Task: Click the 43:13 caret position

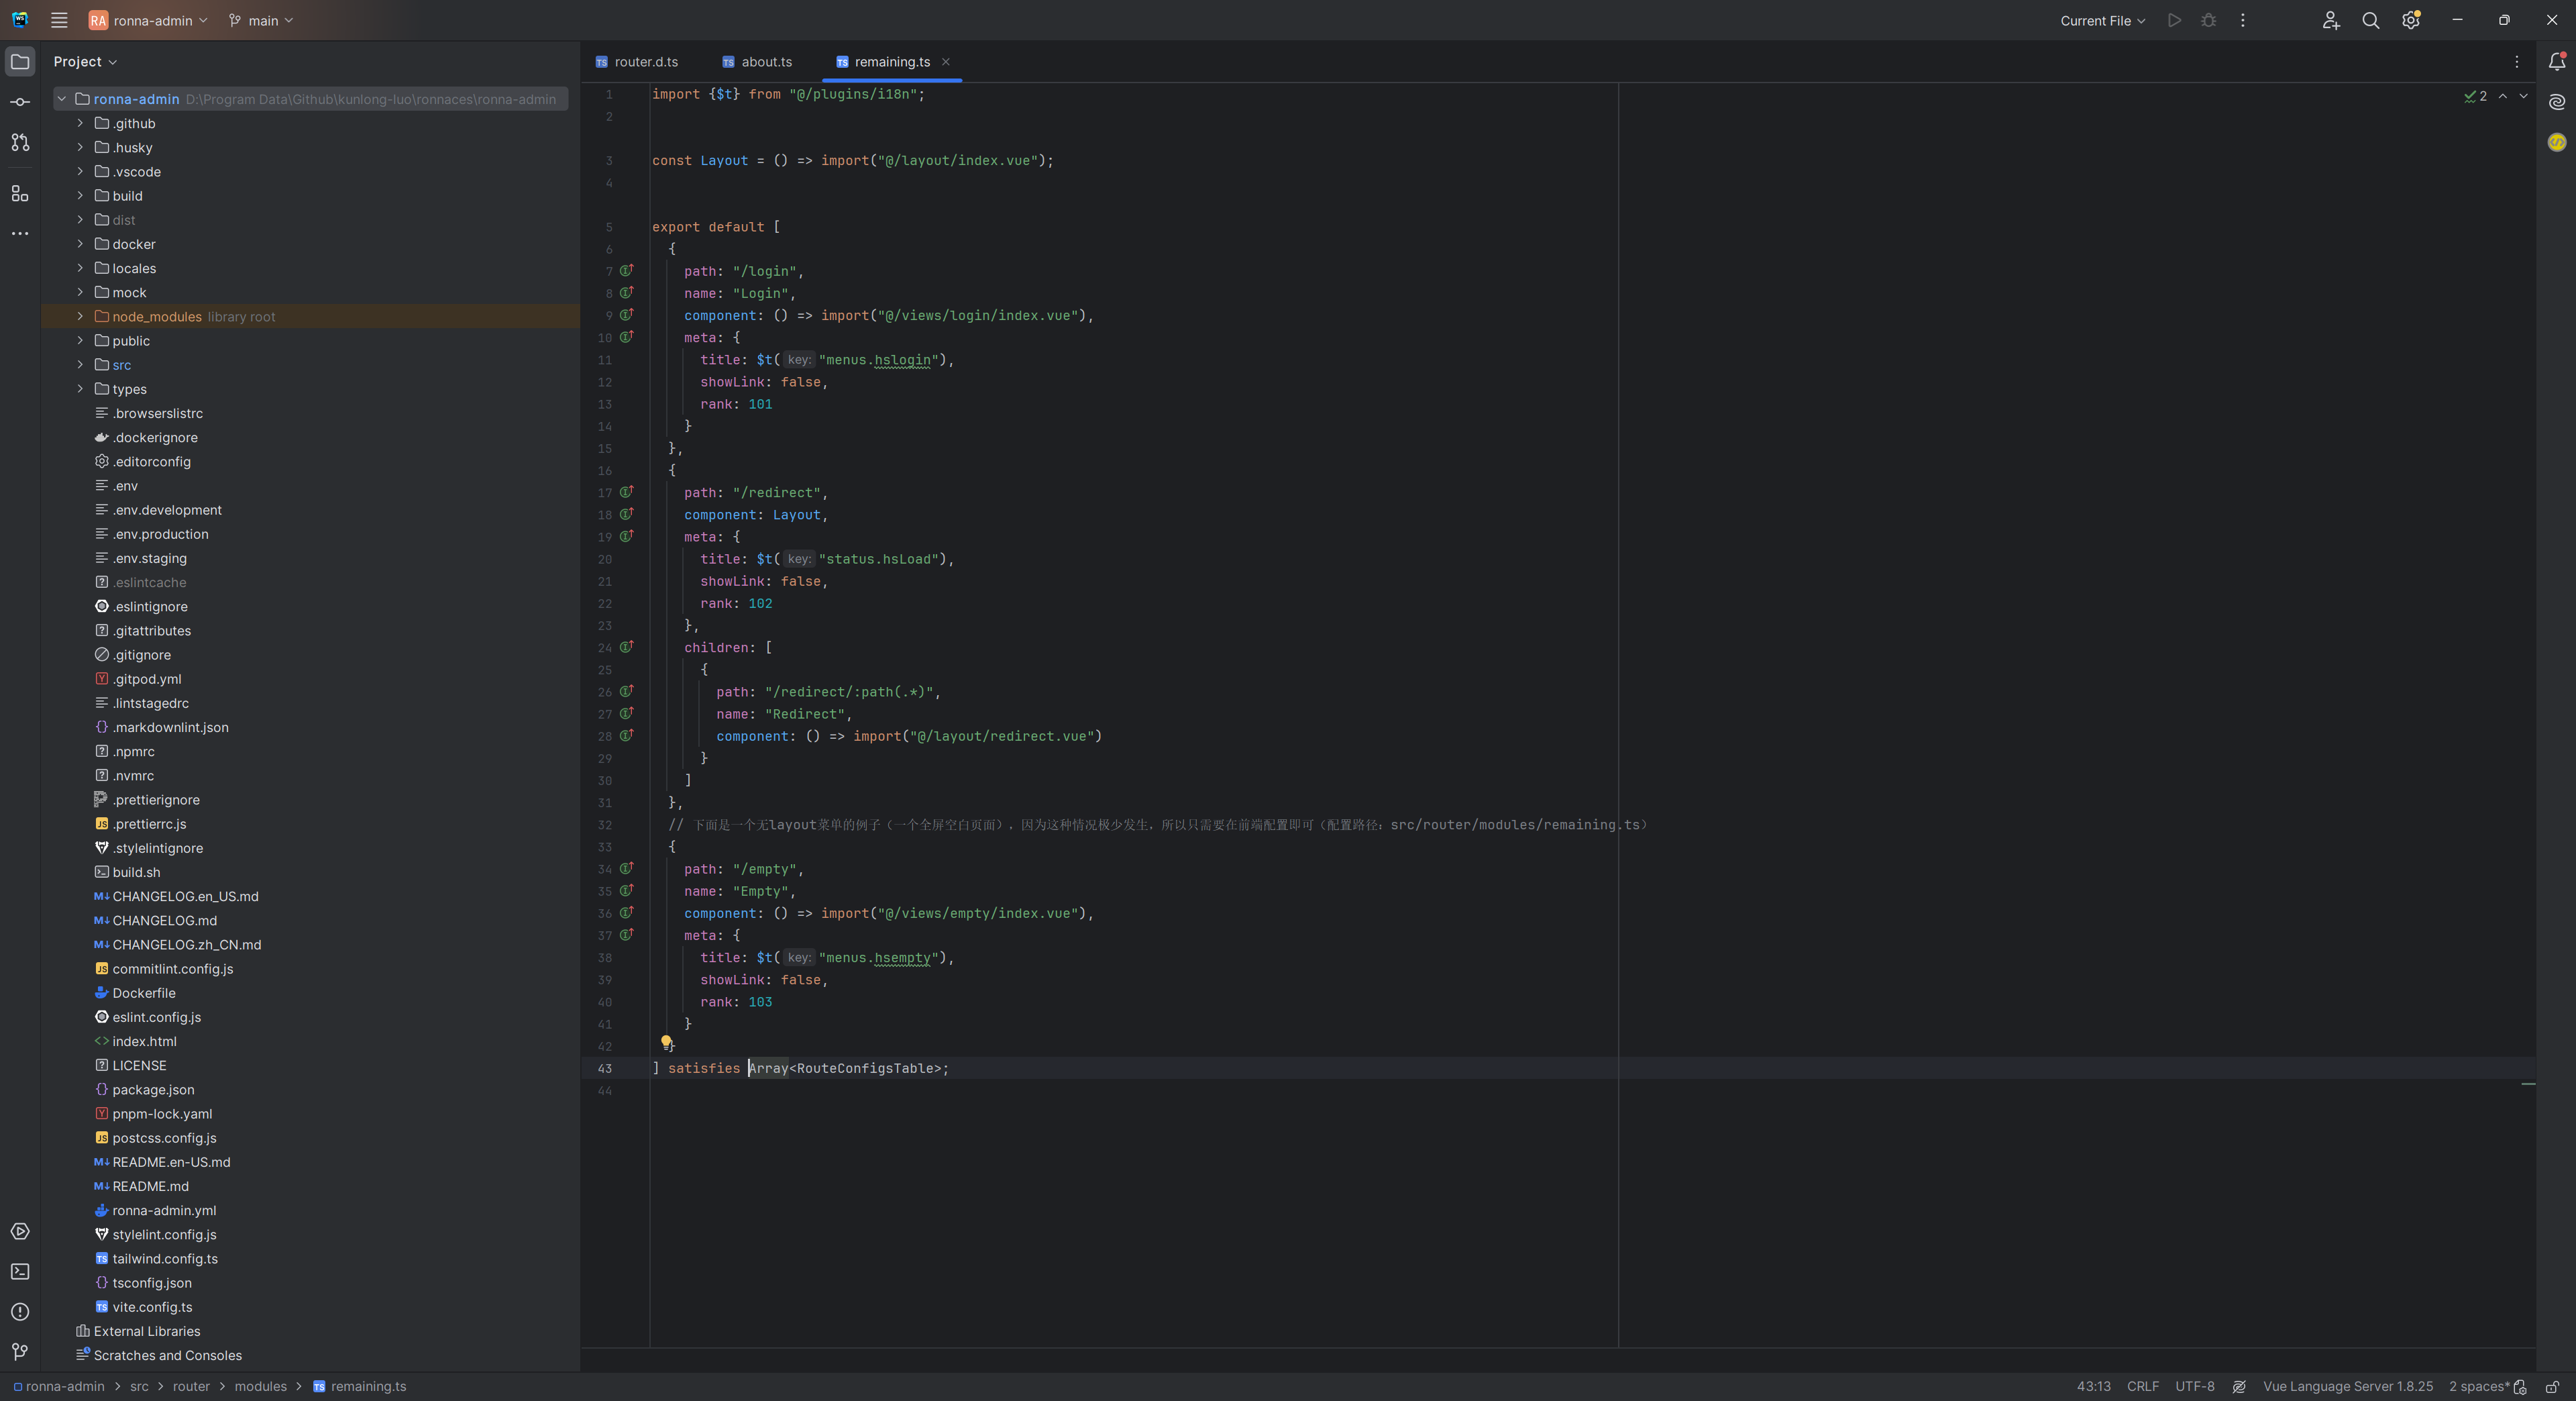Action: [x=2093, y=1387]
